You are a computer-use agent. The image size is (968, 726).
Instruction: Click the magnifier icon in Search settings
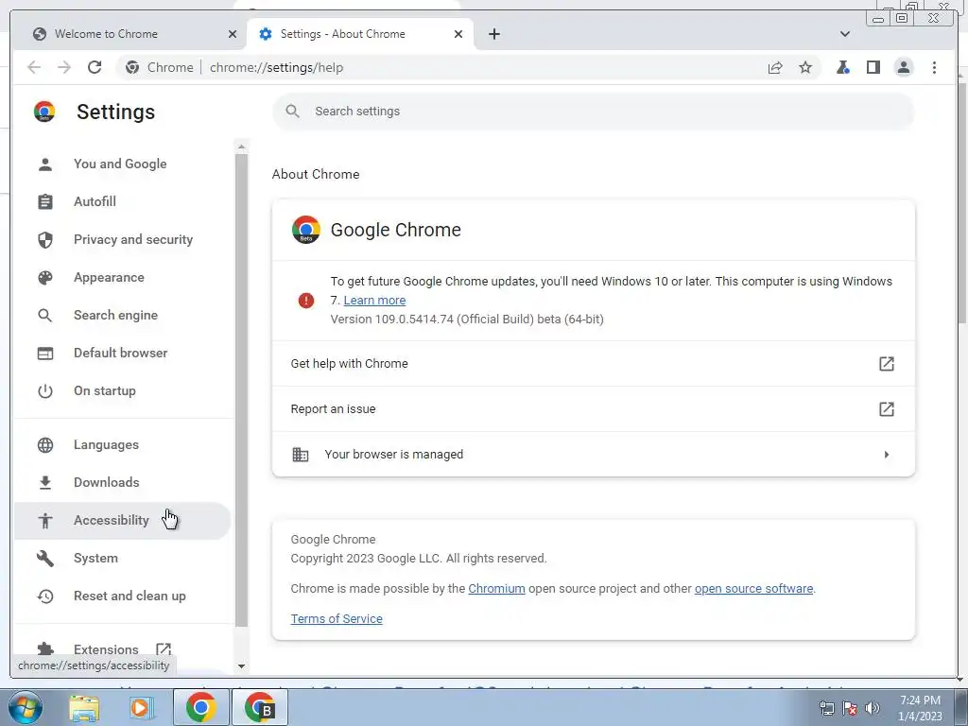293,112
